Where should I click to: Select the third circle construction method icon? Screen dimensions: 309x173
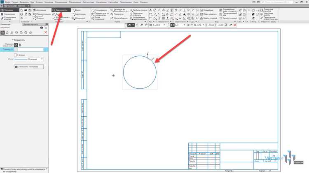click(12, 32)
